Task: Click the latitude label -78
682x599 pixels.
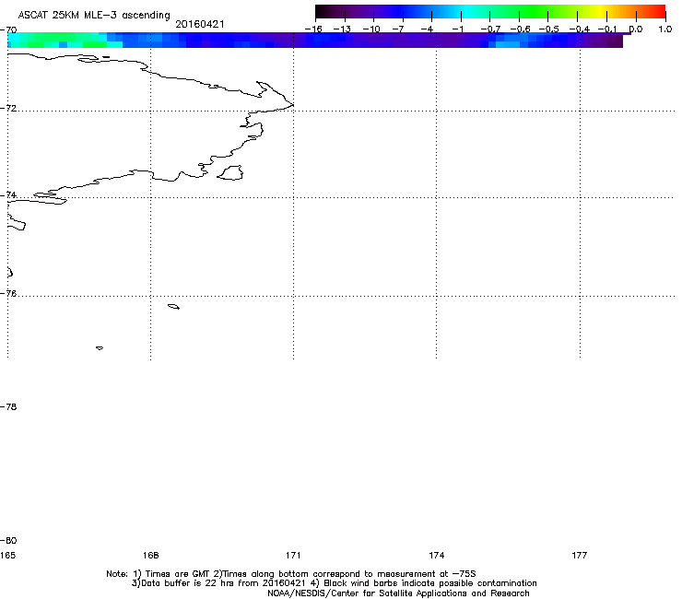Action: pyautogui.click(x=8, y=406)
